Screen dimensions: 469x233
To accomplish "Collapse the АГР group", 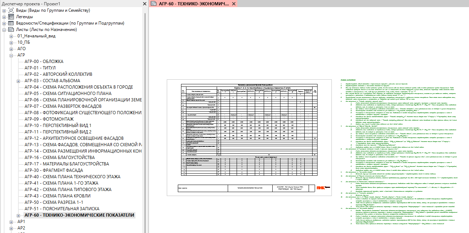I will (x=11, y=55).
